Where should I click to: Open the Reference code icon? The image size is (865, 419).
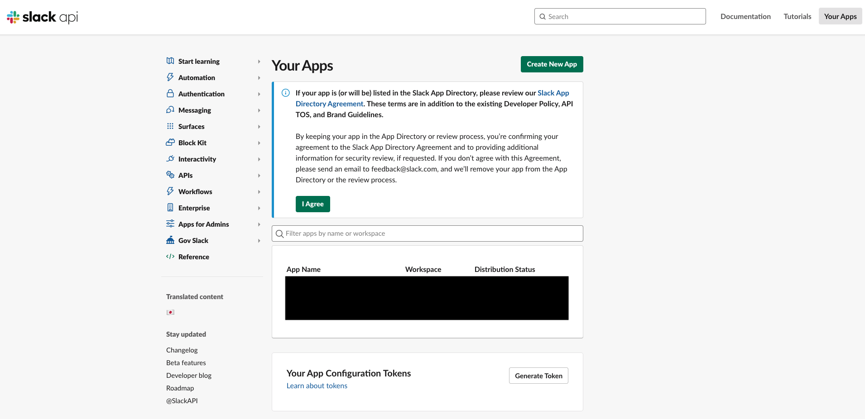click(x=170, y=256)
